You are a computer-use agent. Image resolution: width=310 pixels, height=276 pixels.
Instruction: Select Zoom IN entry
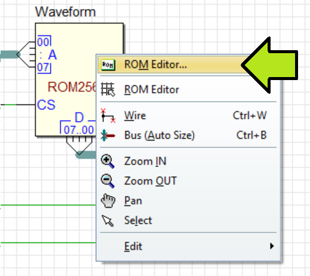188,161
